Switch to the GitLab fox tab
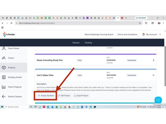This screenshot has width=166, height=124. pyautogui.click(x=42, y=18)
